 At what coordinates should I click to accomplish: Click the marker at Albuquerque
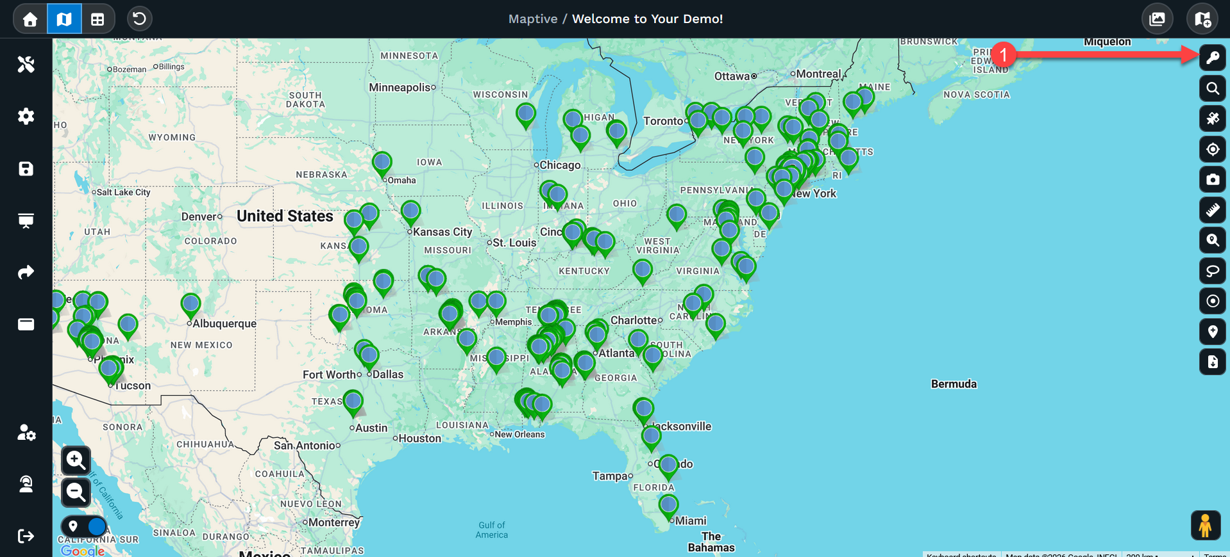(x=190, y=306)
